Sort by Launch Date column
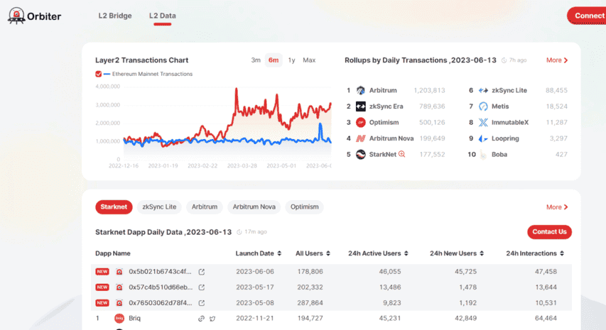The image size is (606, 330). (279, 253)
